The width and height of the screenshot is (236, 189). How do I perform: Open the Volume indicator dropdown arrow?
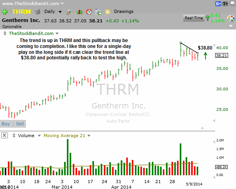(39, 136)
